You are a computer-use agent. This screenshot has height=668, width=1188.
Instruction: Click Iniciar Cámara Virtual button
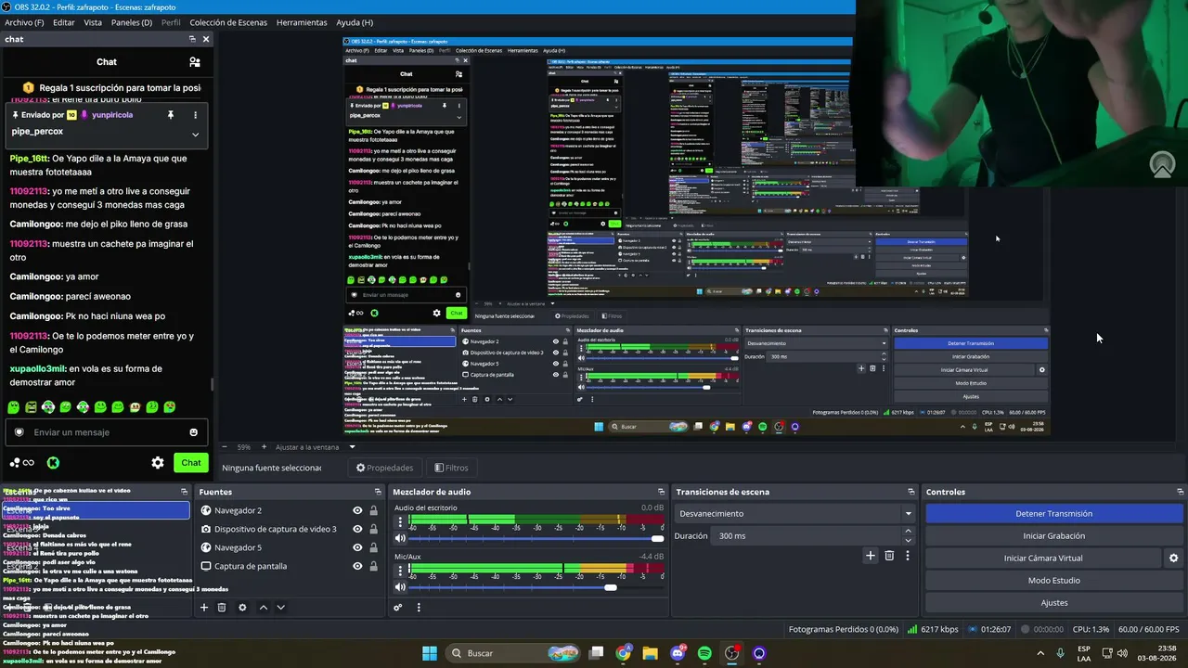point(1043,558)
